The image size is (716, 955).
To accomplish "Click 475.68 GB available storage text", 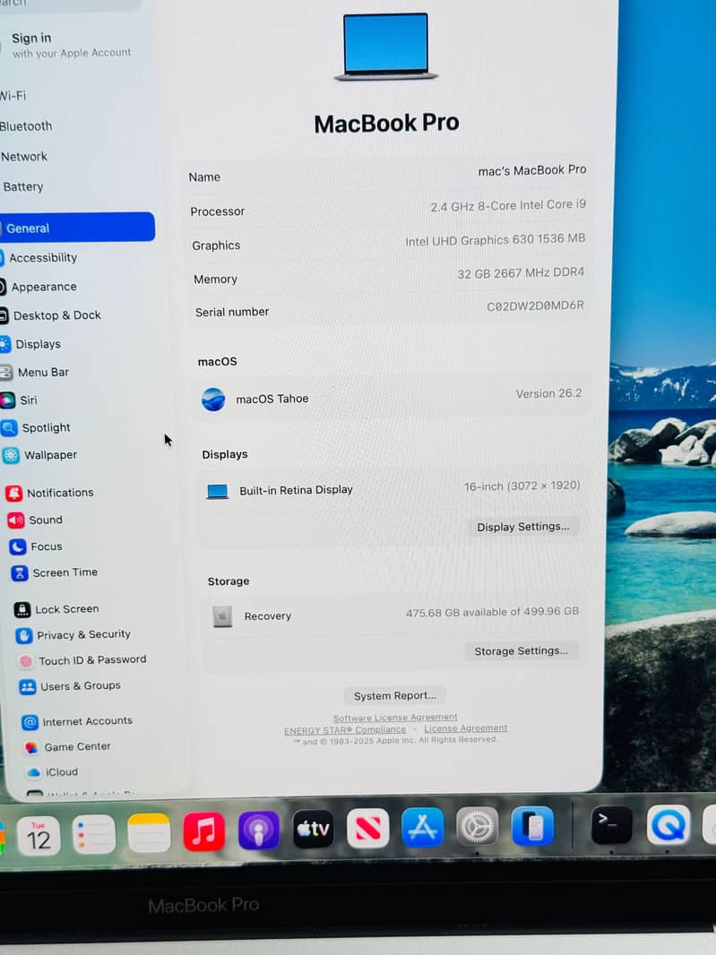I will tap(492, 612).
